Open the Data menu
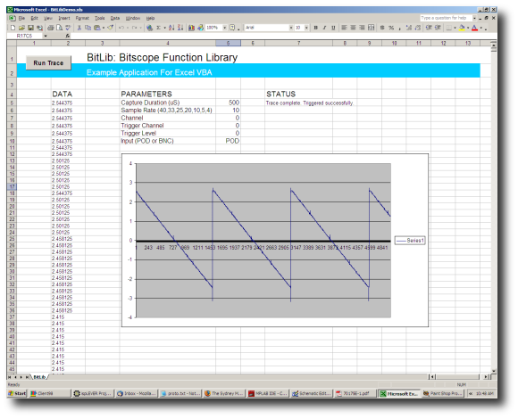 pos(114,18)
